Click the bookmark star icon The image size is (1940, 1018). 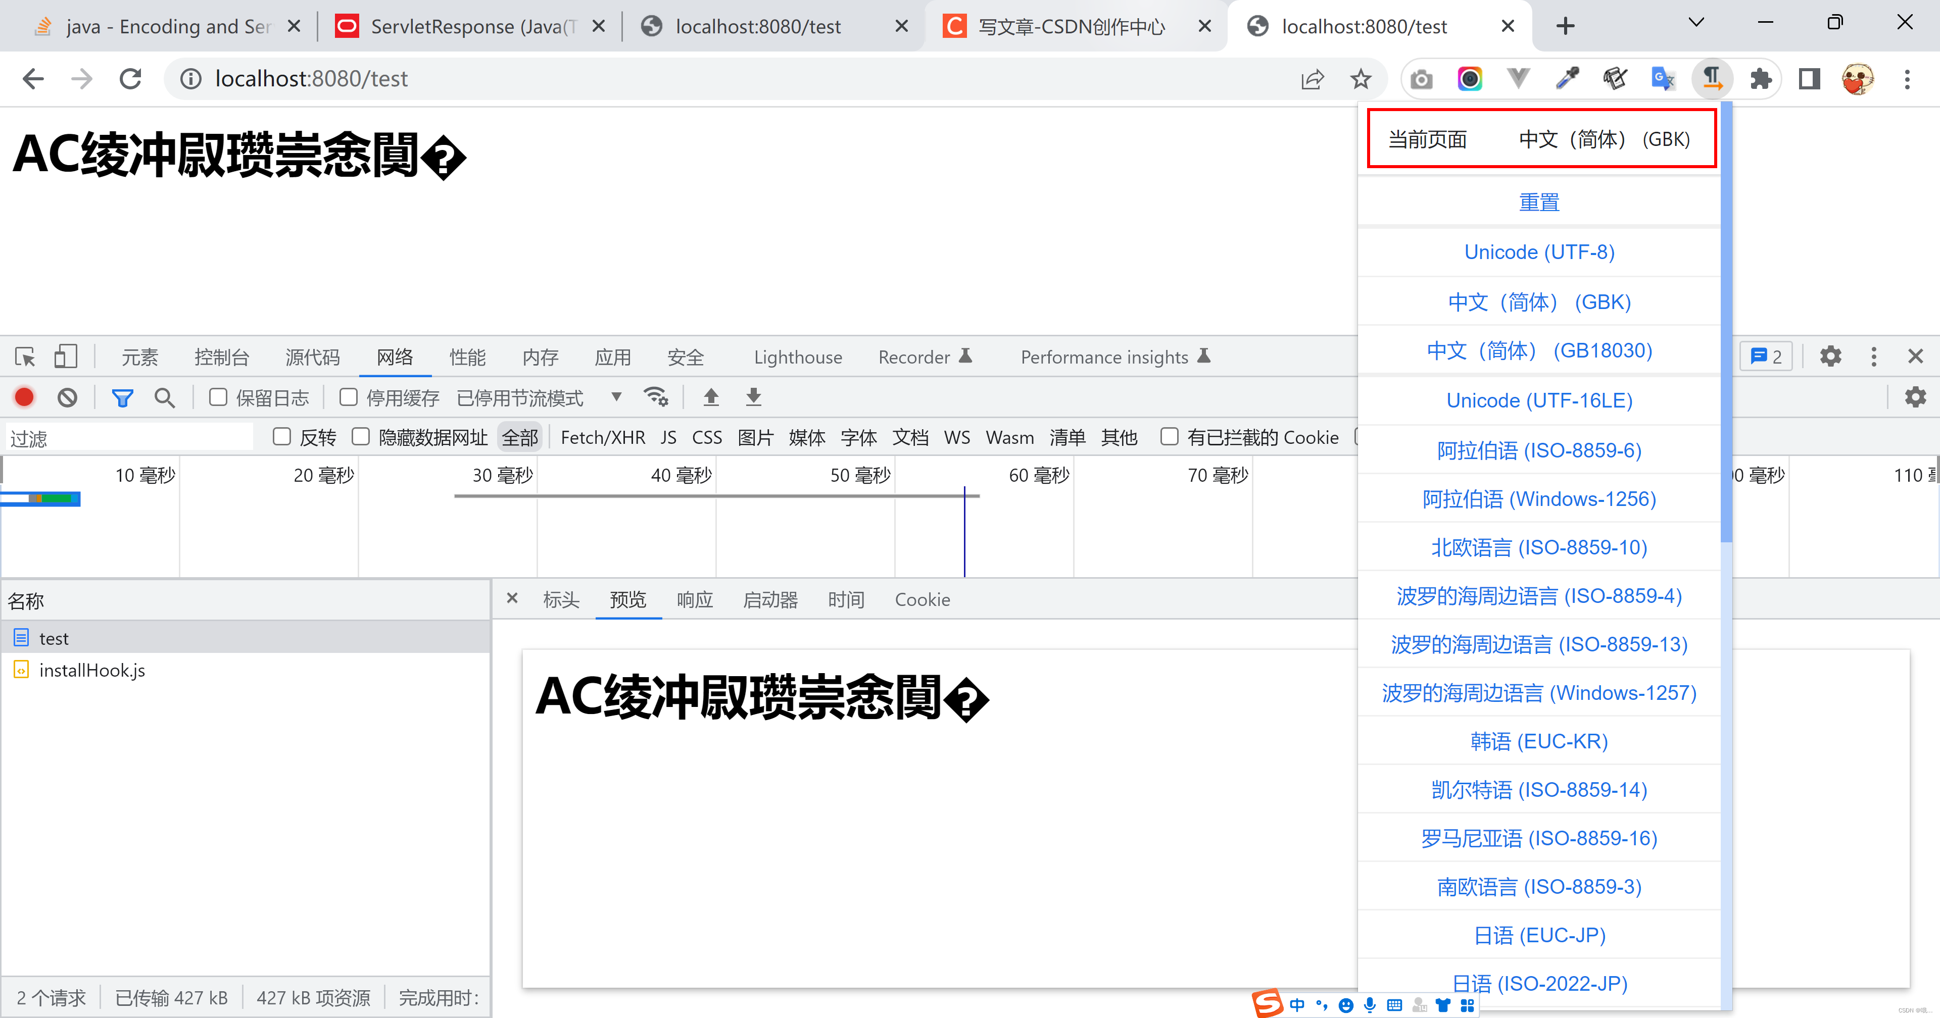pyautogui.click(x=1360, y=79)
